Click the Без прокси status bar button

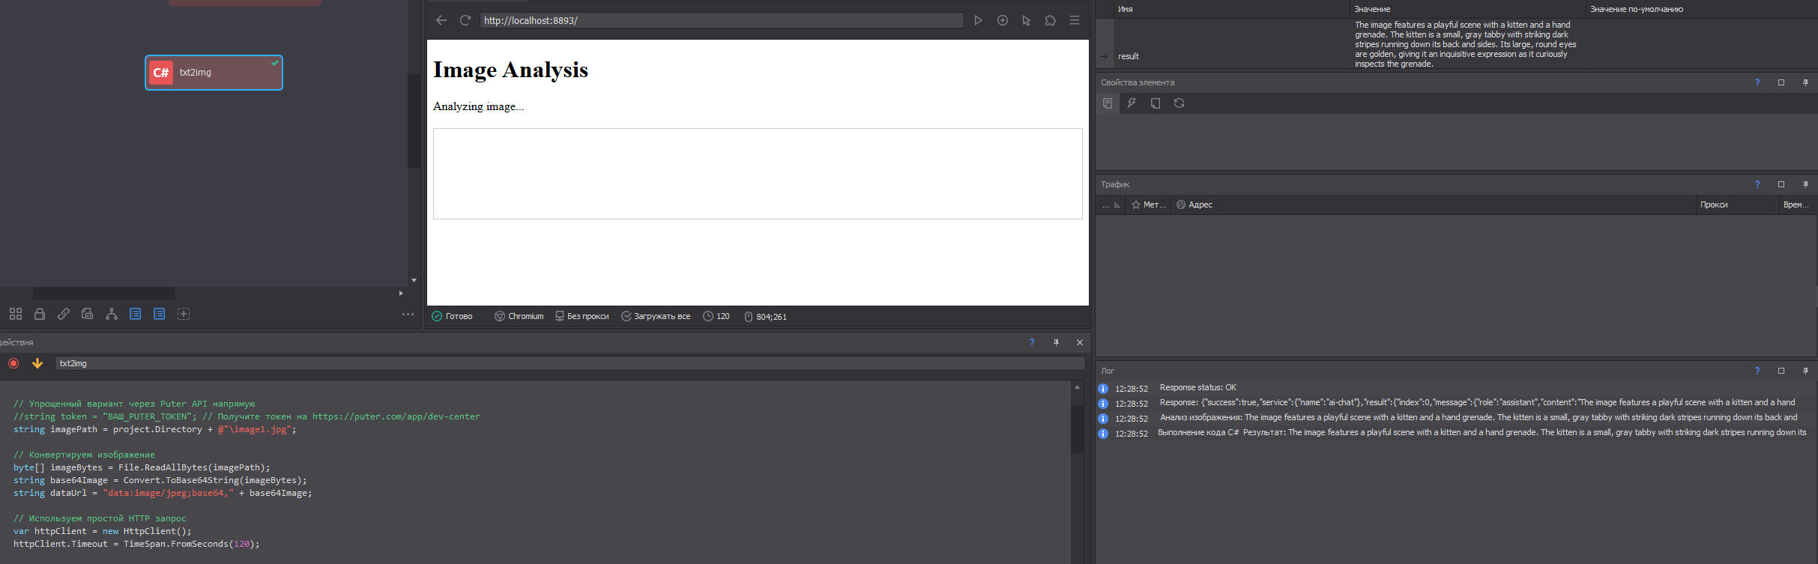click(582, 316)
